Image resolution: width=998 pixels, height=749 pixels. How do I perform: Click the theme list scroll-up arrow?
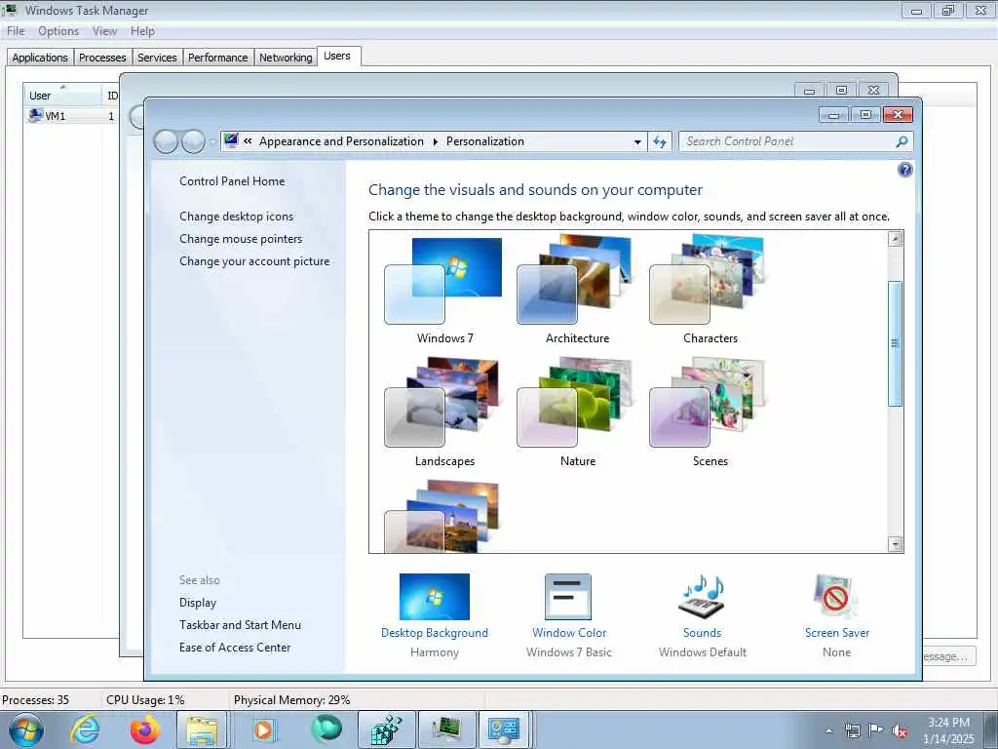[x=895, y=239]
